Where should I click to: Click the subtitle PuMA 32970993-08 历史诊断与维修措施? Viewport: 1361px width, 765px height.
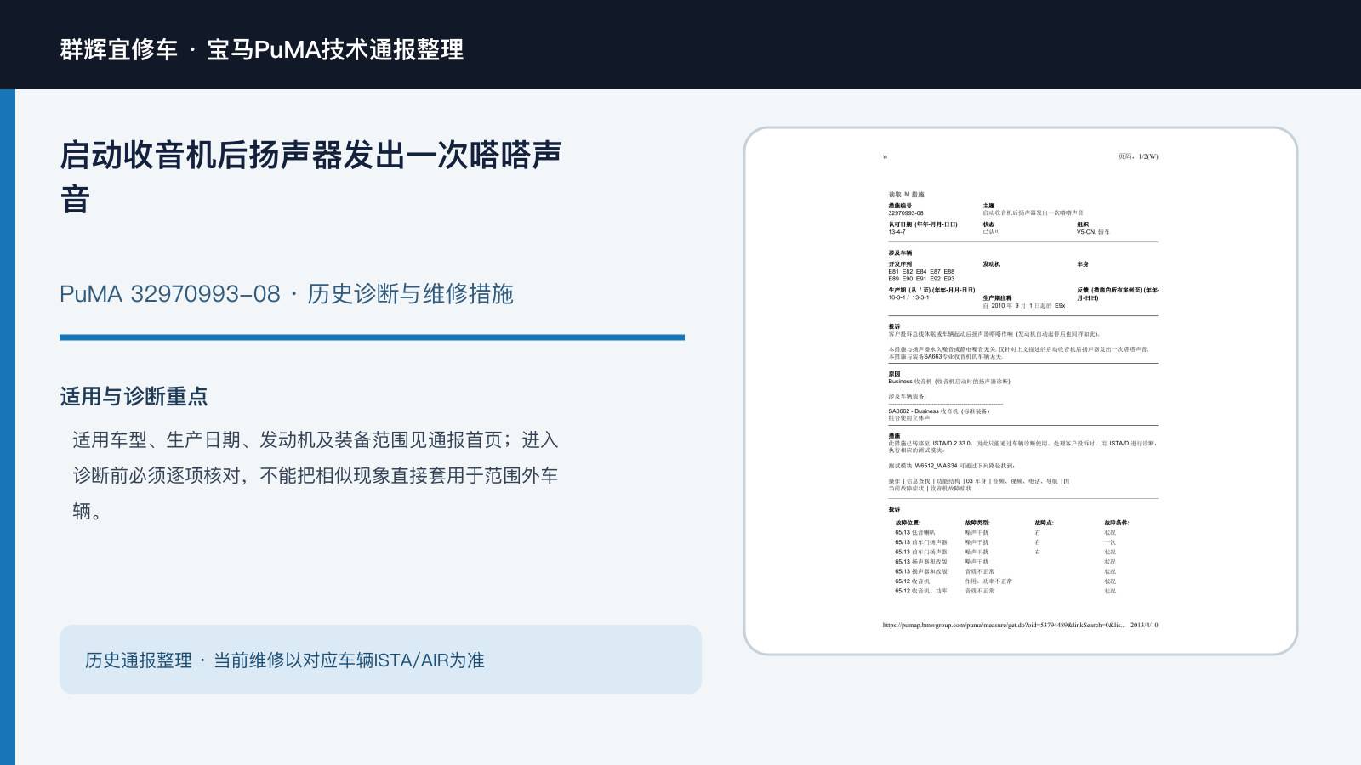click(287, 294)
